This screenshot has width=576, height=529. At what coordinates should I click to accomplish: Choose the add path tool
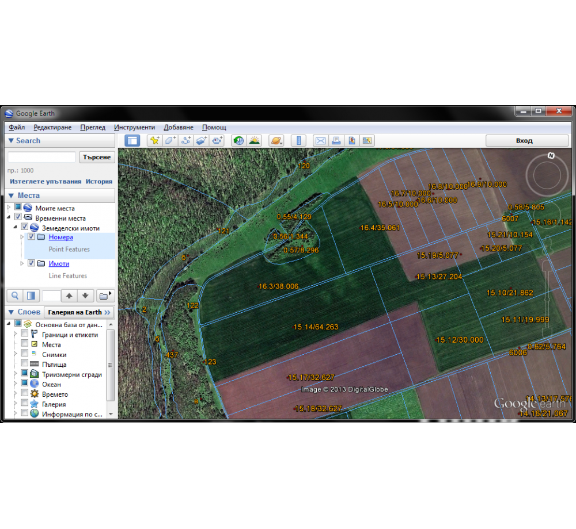pyautogui.click(x=186, y=140)
